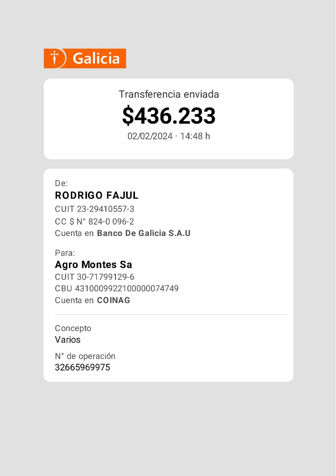Click the dotted divider above Concepto
336x476 pixels.
click(x=170, y=314)
